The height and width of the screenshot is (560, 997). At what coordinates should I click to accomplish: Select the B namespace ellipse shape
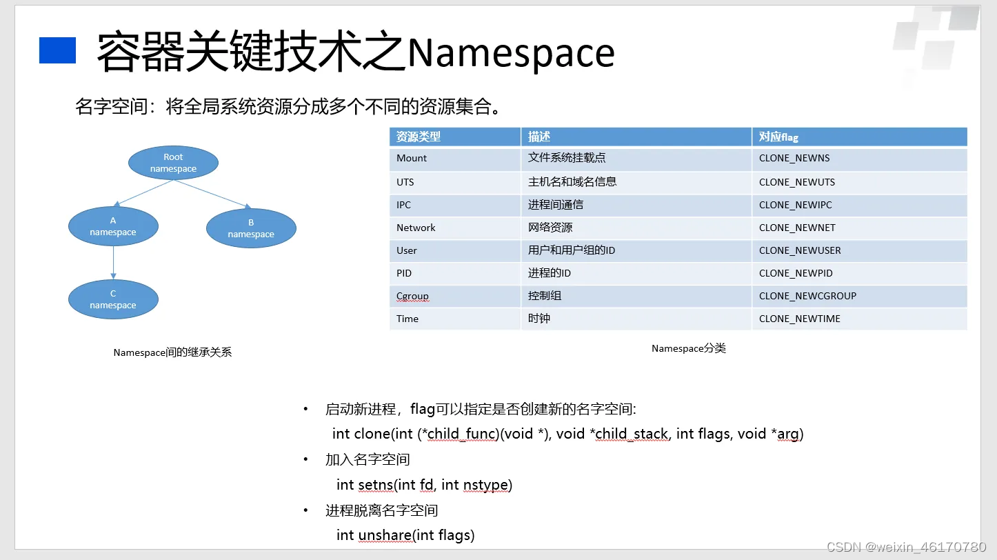(x=251, y=228)
